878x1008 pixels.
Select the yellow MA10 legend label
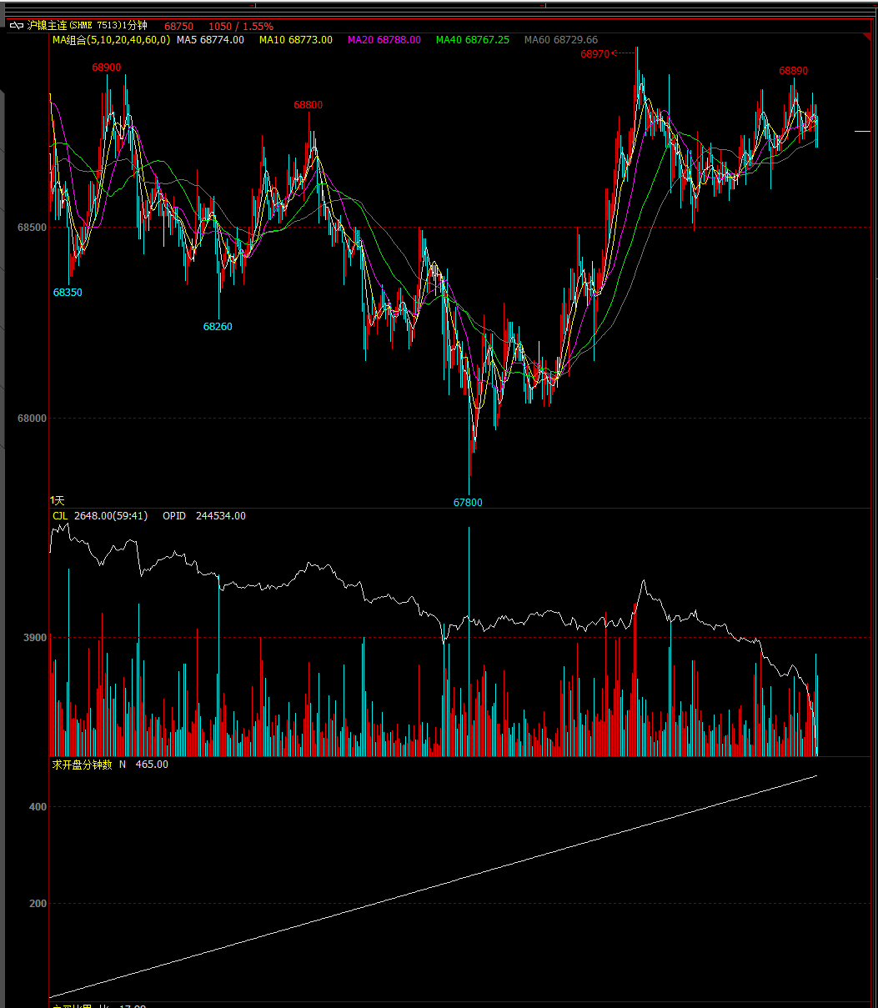tap(295, 40)
